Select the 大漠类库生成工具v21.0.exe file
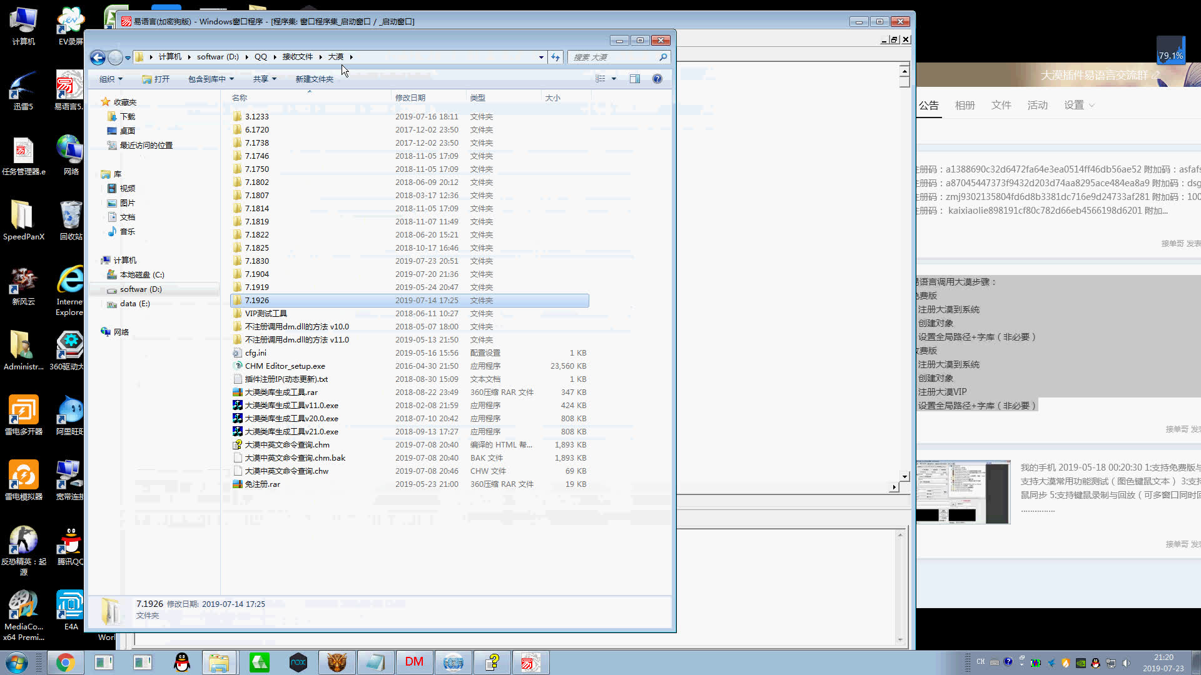Viewport: 1201px width, 675px height. click(291, 432)
